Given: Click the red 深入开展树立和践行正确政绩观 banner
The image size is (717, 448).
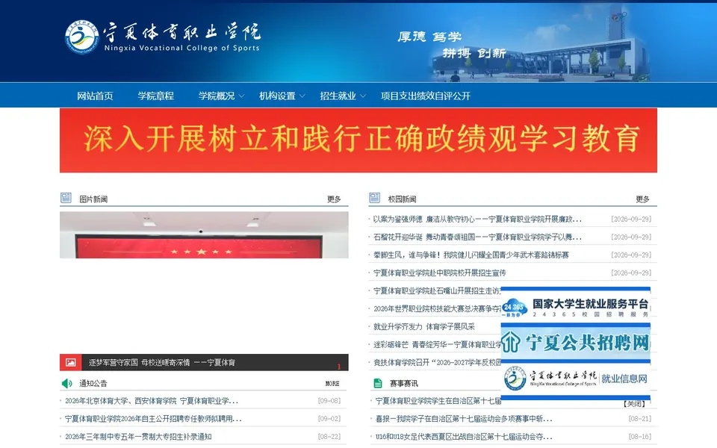Looking at the screenshot, I should click(x=358, y=140).
